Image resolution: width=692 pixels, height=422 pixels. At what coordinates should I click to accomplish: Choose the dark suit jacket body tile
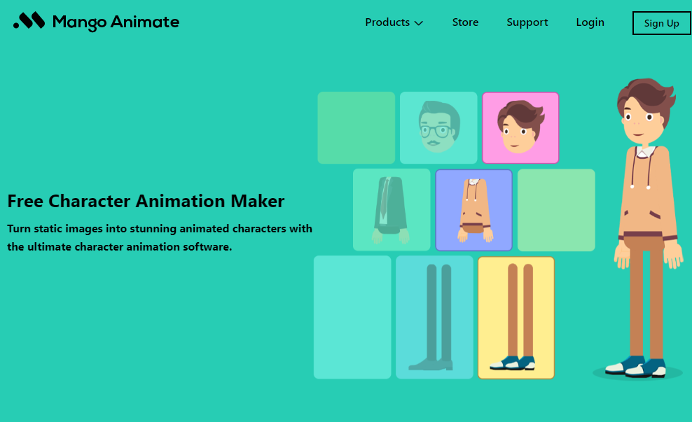click(x=392, y=210)
